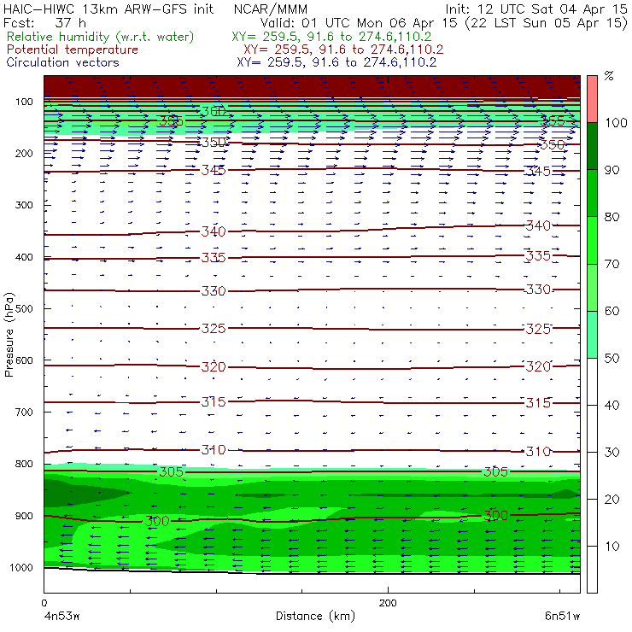632x632 pixels.
Task: Click the pressure axis '900' tick label
Action: coord(24,516)
